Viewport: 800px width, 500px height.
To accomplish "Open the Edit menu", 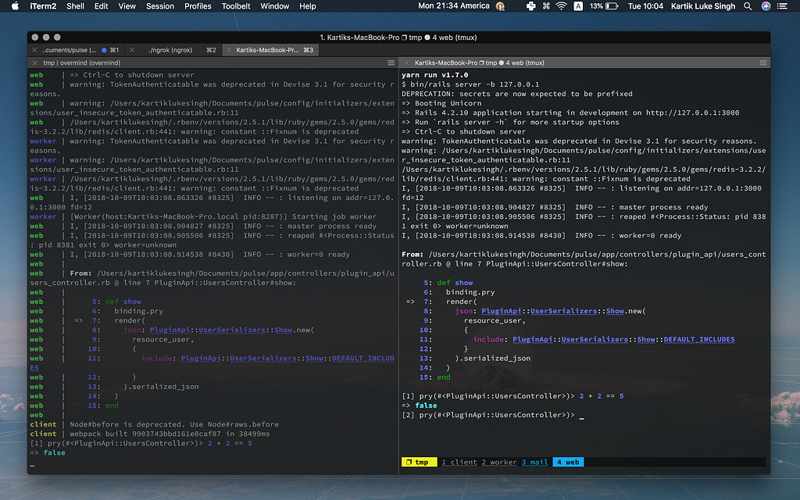I will click(x=101, y=6).
